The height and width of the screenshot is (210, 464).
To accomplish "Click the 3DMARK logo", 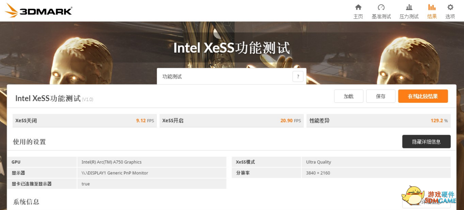I will point(38,11).
